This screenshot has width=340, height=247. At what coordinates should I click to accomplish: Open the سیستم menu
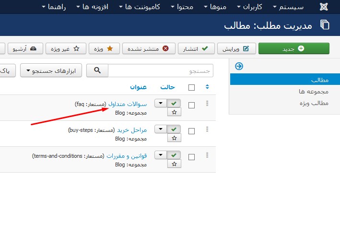[x=288, y=7]
